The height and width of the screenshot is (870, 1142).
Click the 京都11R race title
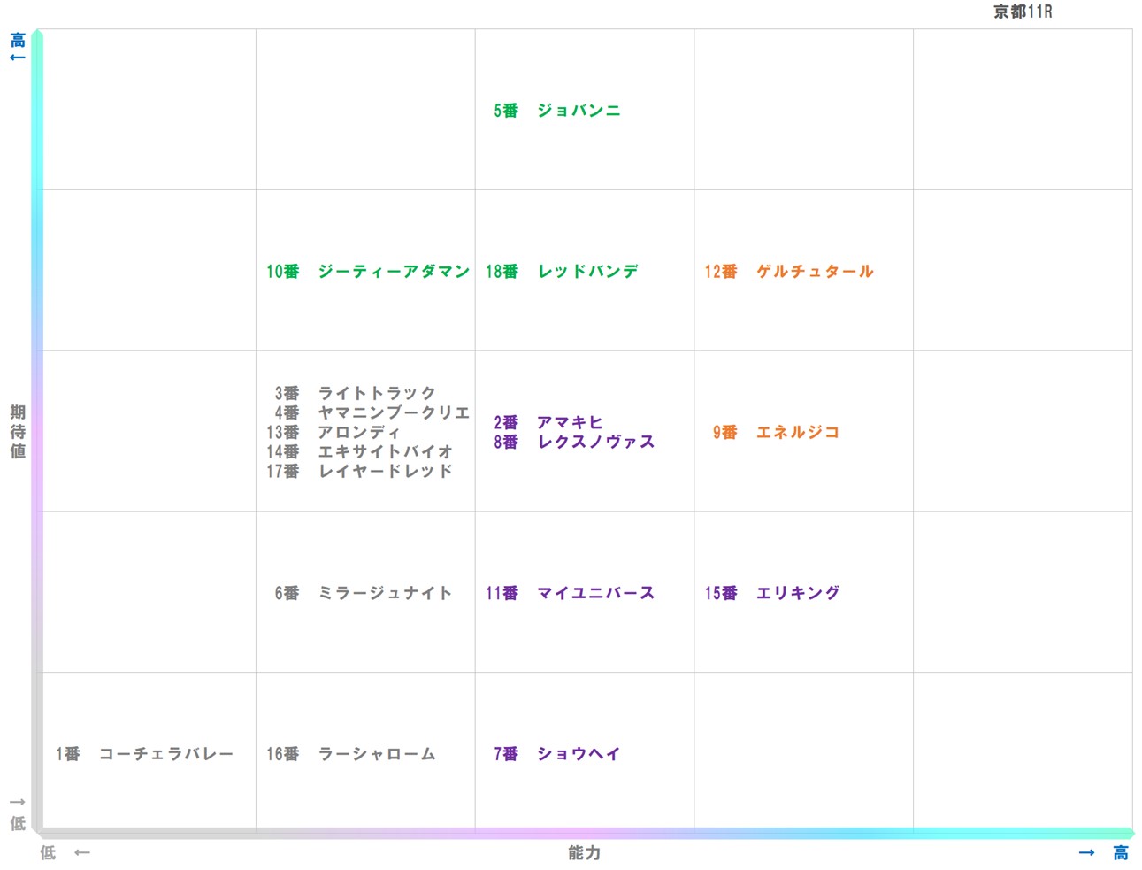(1022, 12)
